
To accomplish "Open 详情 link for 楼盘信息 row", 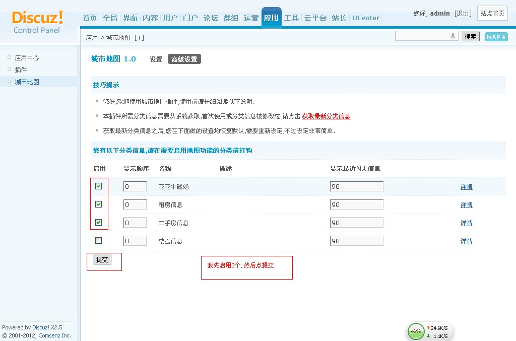I will click(x=466, y=241).
